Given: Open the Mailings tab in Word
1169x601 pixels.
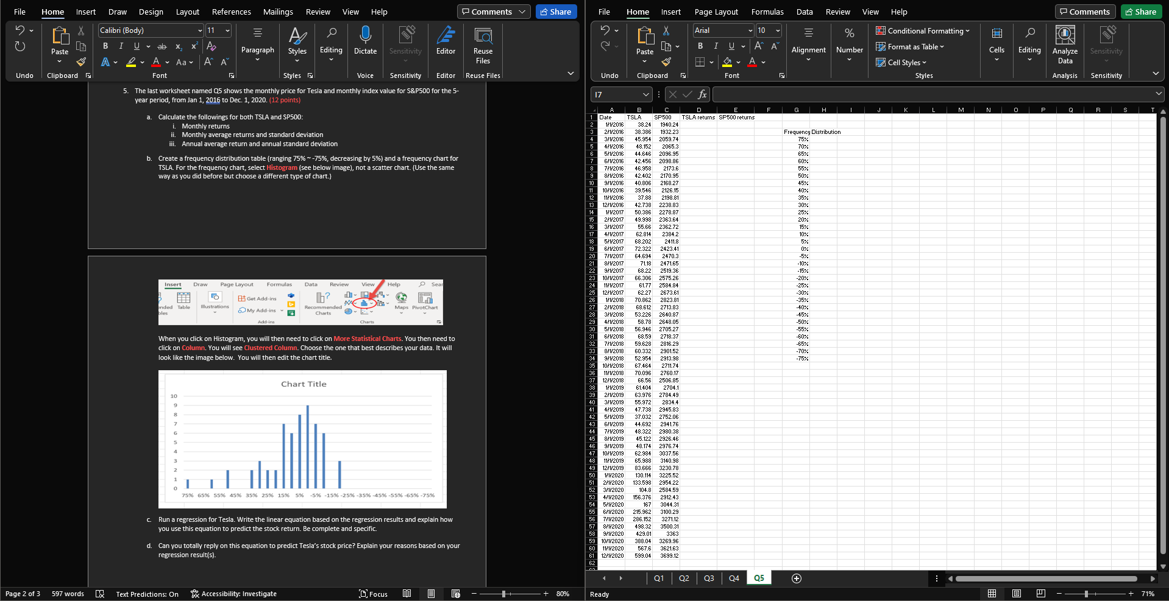Looking at the screenshot, I should tap(278, 12).
